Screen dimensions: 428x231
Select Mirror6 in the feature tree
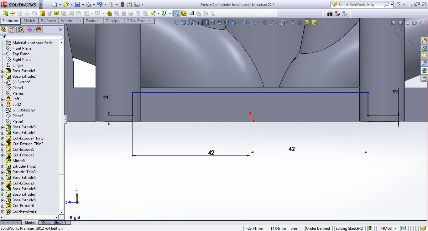(x=18, y=161)
